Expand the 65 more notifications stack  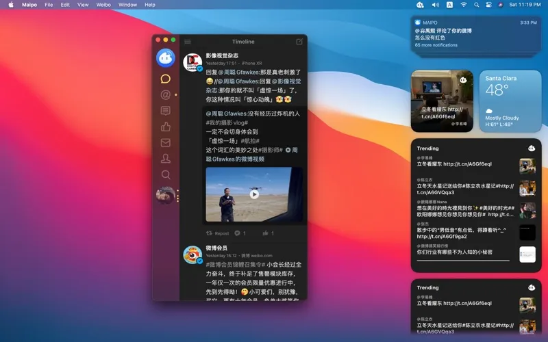tap(436, 45)
